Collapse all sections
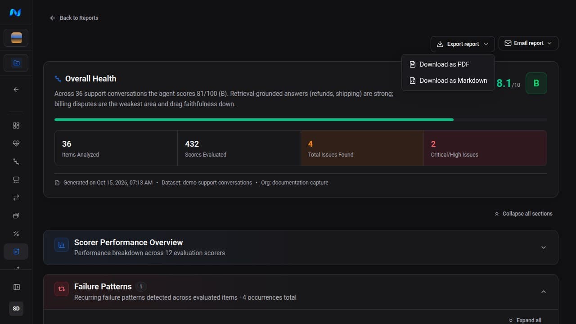 (x=523, y=214)
